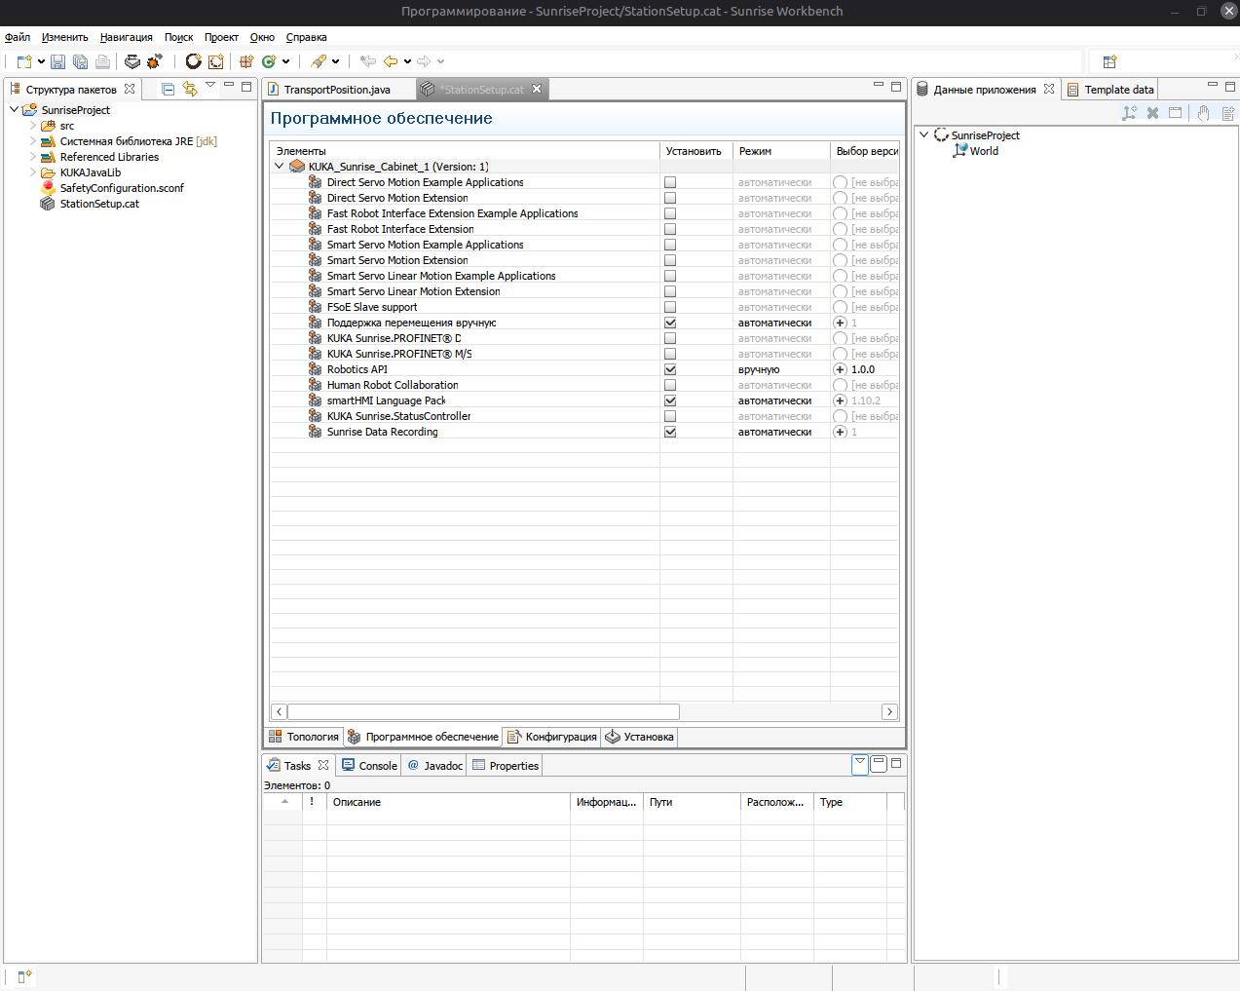
Task: Go to last edit location icon
Action: click(x=368, y=61)
